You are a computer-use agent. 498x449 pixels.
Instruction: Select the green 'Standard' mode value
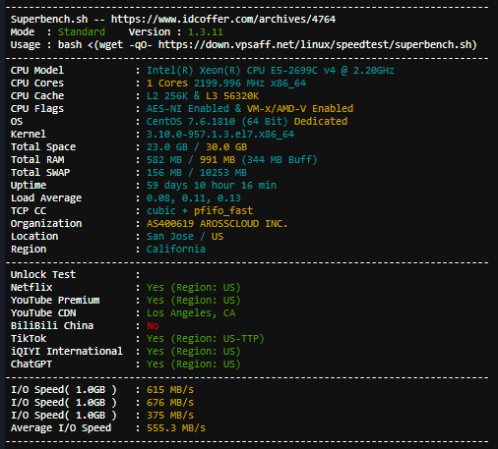[82, 32]
